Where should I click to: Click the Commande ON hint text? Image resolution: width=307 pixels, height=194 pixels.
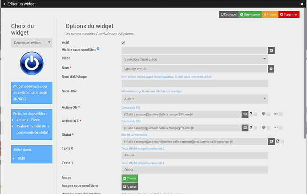pos(131,107)
